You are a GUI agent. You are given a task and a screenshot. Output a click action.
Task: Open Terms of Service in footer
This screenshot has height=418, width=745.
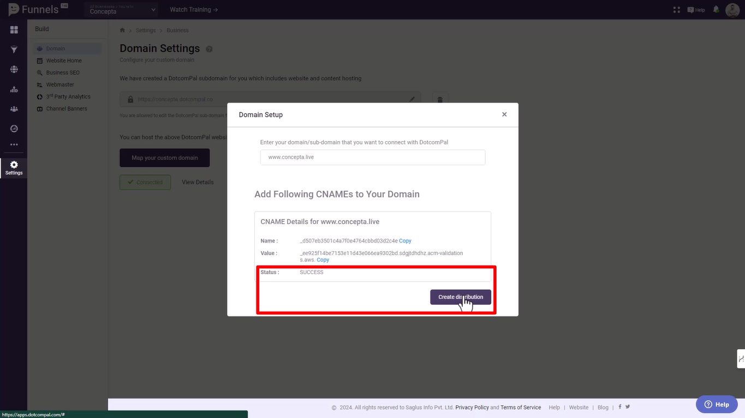click(521, 407)
